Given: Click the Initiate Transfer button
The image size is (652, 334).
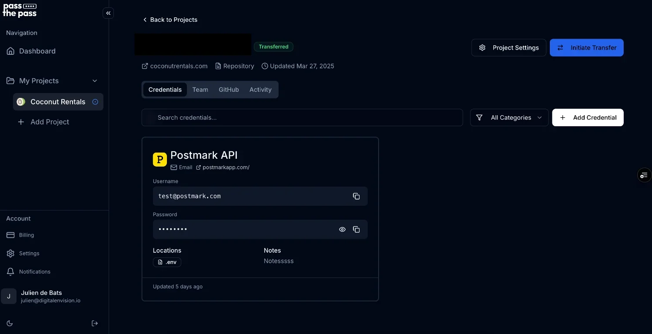Looking at the screenshot, I should [x=586, y=48].
